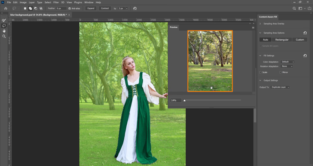Click the preview zoom slider handle

184,100
